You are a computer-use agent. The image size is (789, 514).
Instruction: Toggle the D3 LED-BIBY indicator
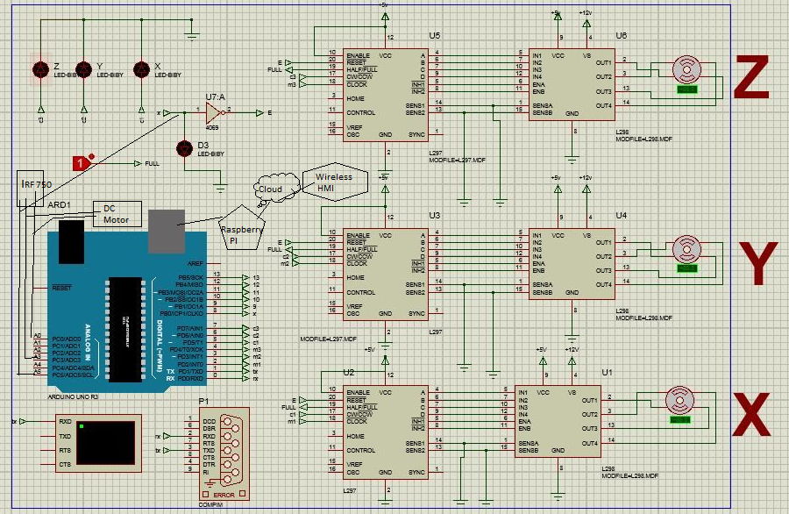[184, 149]
